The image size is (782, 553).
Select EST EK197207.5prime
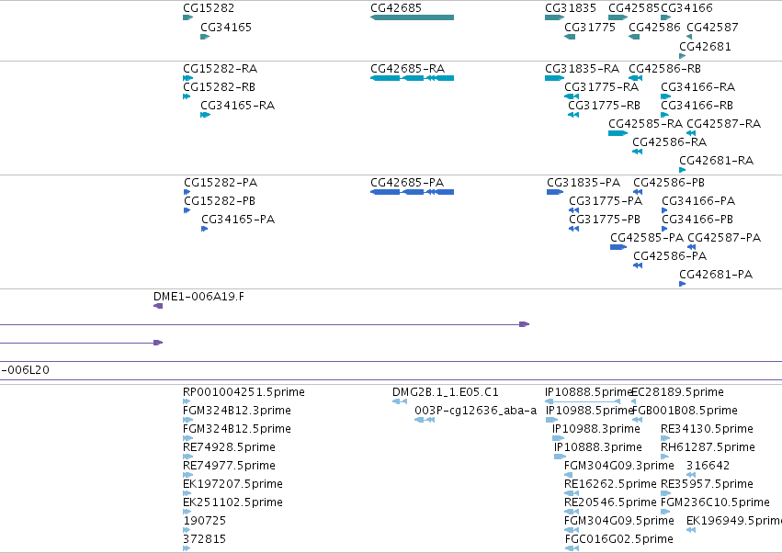click(232, 484)
